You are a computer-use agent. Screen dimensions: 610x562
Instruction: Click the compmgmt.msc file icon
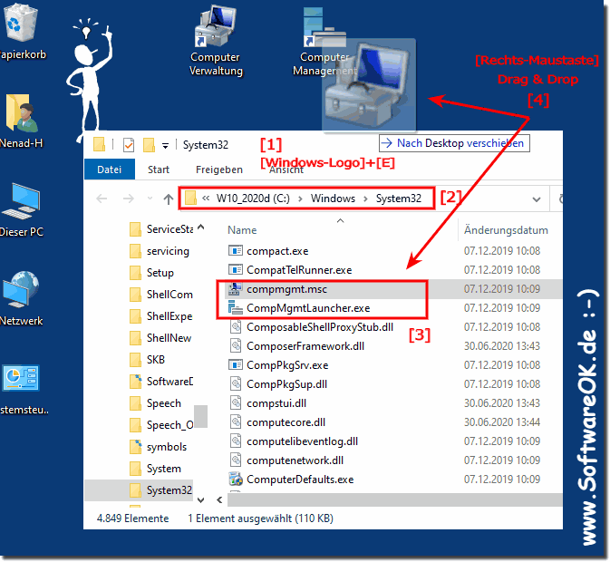236,289
